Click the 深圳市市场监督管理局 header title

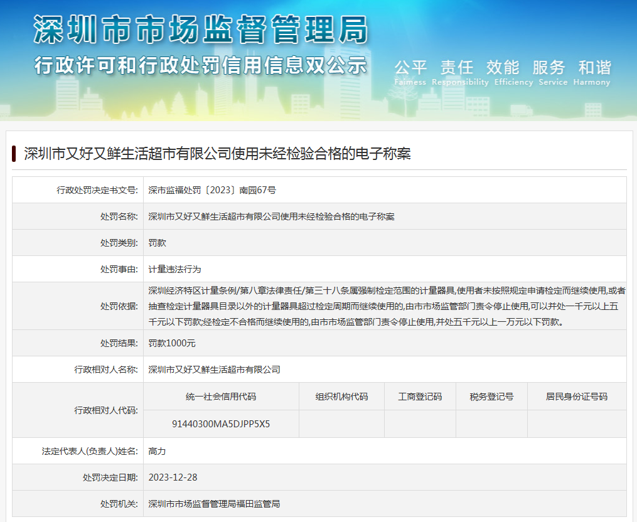pos(201,29)
